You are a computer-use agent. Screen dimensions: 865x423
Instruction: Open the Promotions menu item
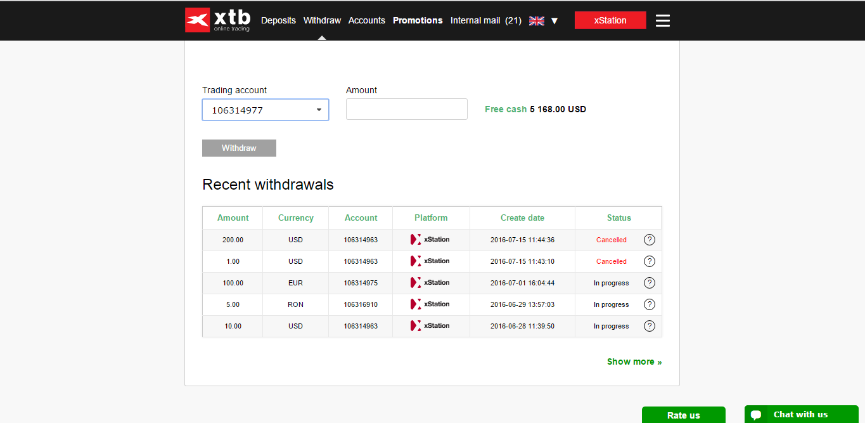418,20
